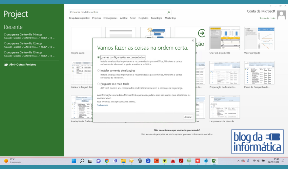288x169 pixels.
Task: Open the AutoCAD icon on the taskbar
Action: 173,161
